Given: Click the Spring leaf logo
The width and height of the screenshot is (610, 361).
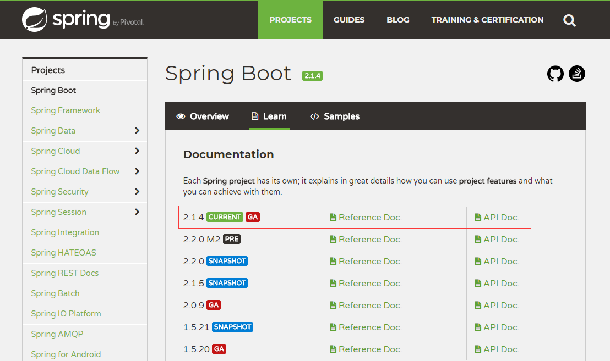Looking at the screenshot, I should [35, 19].
